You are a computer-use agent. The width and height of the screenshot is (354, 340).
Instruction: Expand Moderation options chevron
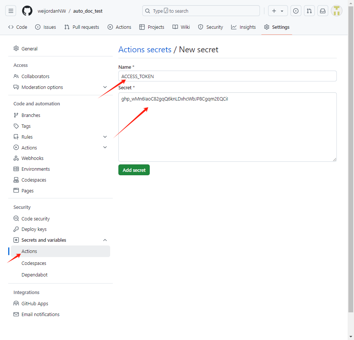(x=105, y=87)
